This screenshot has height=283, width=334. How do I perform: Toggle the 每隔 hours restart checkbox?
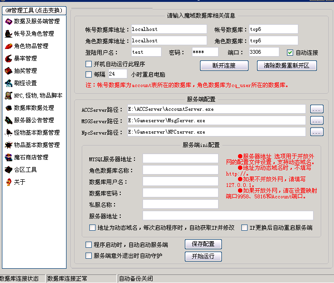pyautogui.click(x=88, y=74)
